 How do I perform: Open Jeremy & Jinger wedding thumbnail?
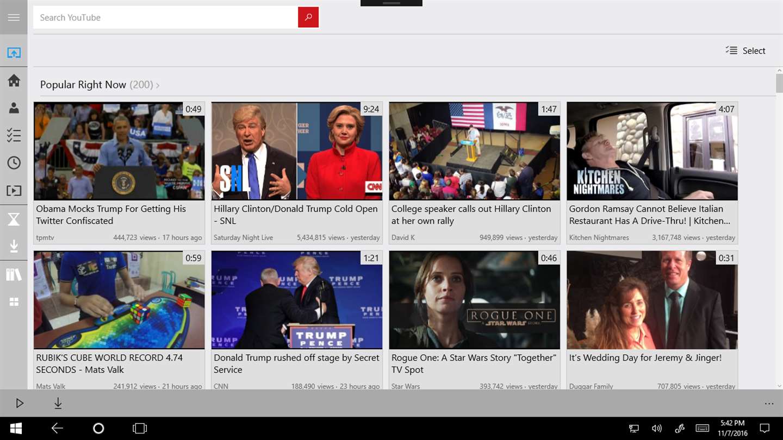click(652, 300)
